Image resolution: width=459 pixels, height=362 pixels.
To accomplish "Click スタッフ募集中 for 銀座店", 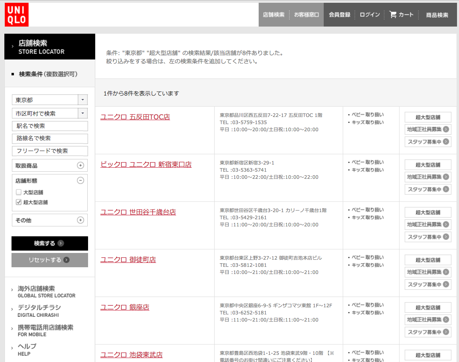I will 428,332.
